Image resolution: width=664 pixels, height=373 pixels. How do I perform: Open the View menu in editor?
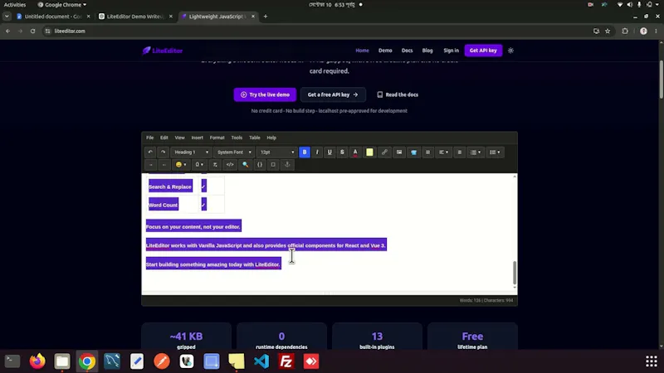pos(179,138)
